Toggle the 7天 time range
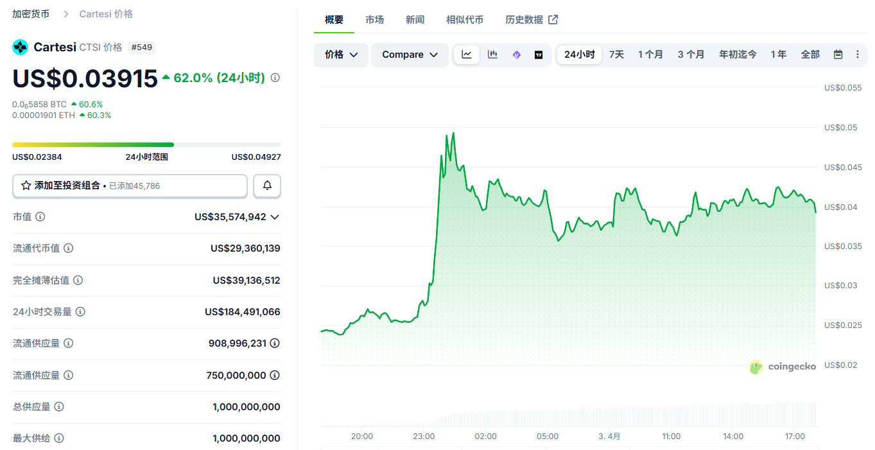875x450 pixels. click(x=616, y=55)
